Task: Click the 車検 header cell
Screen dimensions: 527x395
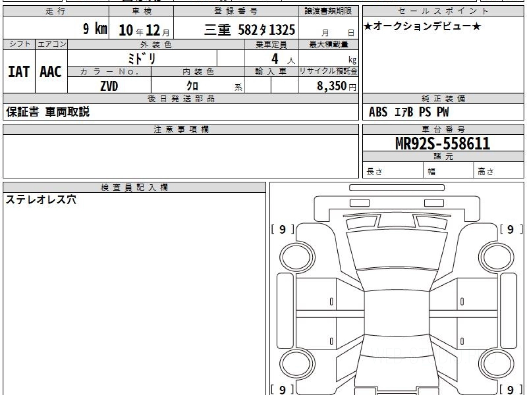Action: (141, 12)
